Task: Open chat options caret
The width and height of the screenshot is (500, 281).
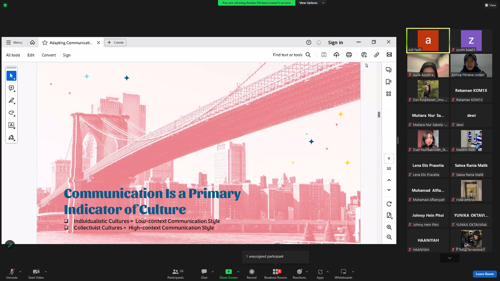Action: (x=213, y=272)
